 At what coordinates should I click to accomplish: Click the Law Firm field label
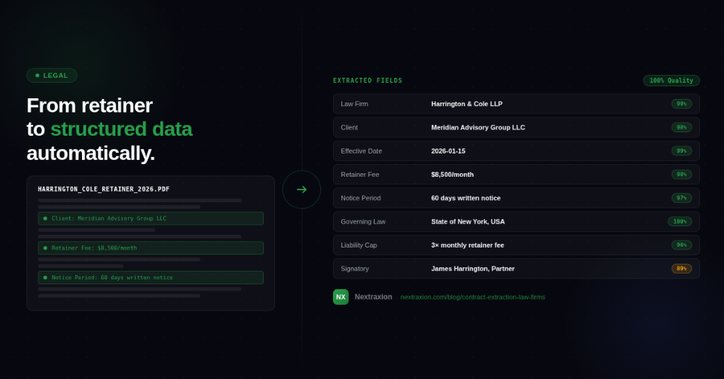coord(354,104)
